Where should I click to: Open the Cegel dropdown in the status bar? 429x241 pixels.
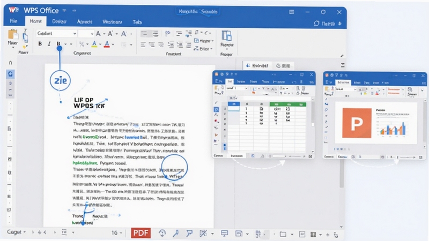[17, 232]
